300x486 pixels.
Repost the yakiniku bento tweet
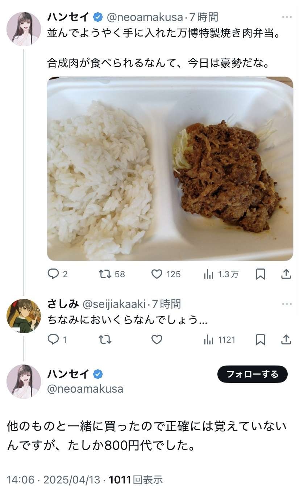tap(105, 274)
